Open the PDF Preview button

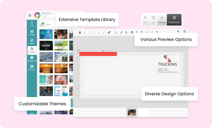pos(162,20)
